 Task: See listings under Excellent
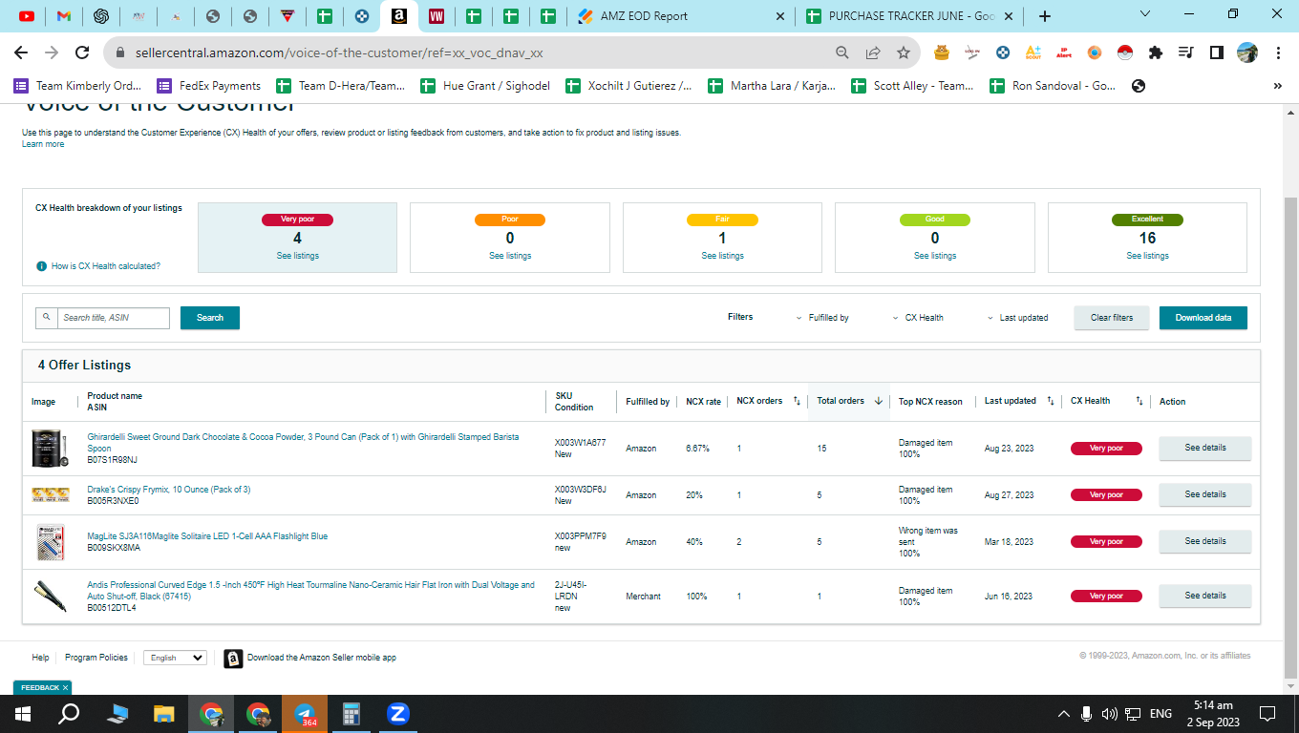pos(1147,256)
